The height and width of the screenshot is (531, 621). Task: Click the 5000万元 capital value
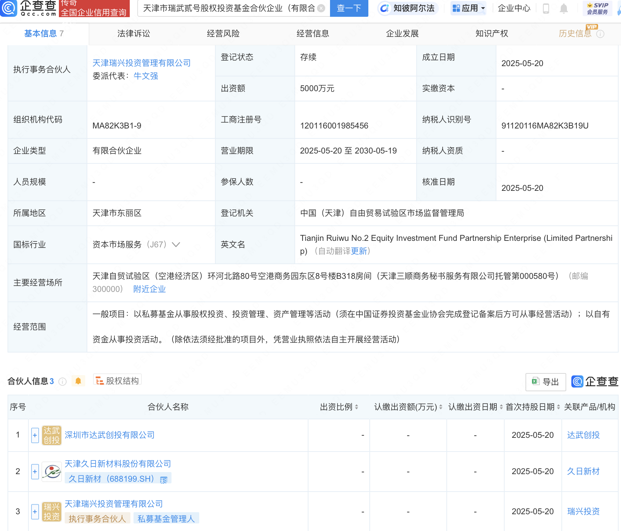click(x=317, y=88)
